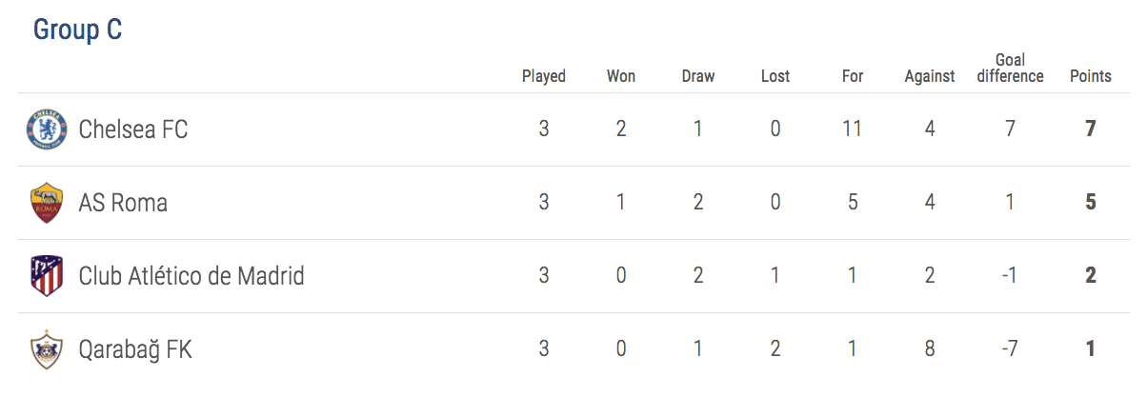Click AS Roma's 5 points value
This screenshot has height=397, width=1147.
pyautogui.click(x=1091, y=203)
